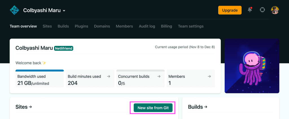The image size is (289, 119).
Task: Switch to the Sites tab
Action: tap(47, 26)
